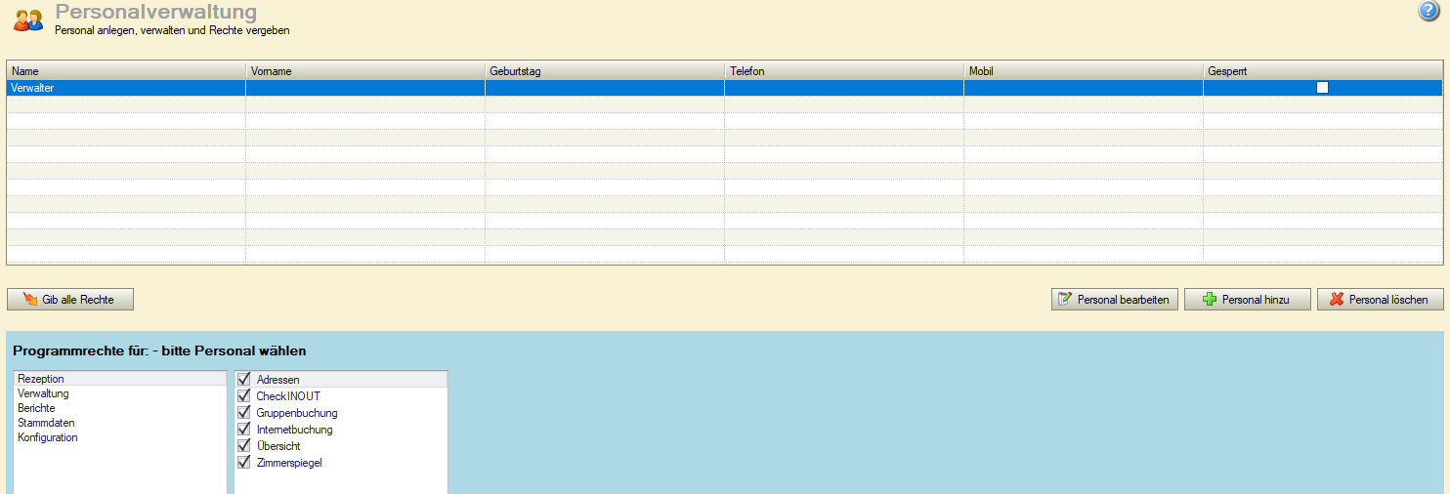Image resolution: width=1450 pixels, height=494 pixels.
Task: Select the Verwalter row in staff table
Action: pos(127,88)
